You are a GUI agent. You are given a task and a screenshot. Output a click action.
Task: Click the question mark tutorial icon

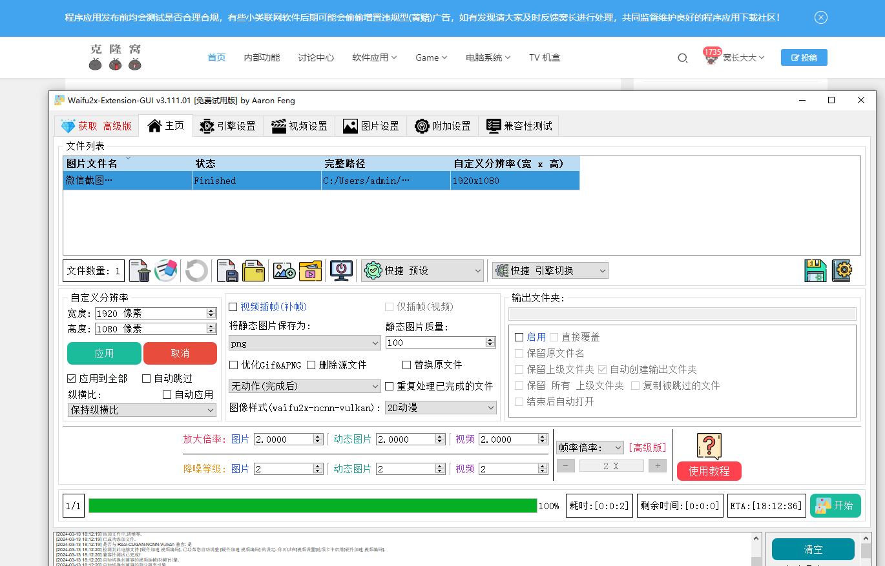tap(709, 446)
